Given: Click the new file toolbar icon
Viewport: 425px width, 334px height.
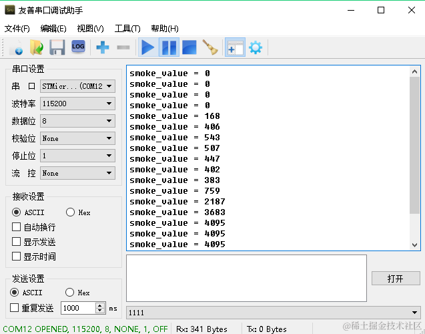Looking at the screenshot, I should pyautogui.click(x=16, y=47).
